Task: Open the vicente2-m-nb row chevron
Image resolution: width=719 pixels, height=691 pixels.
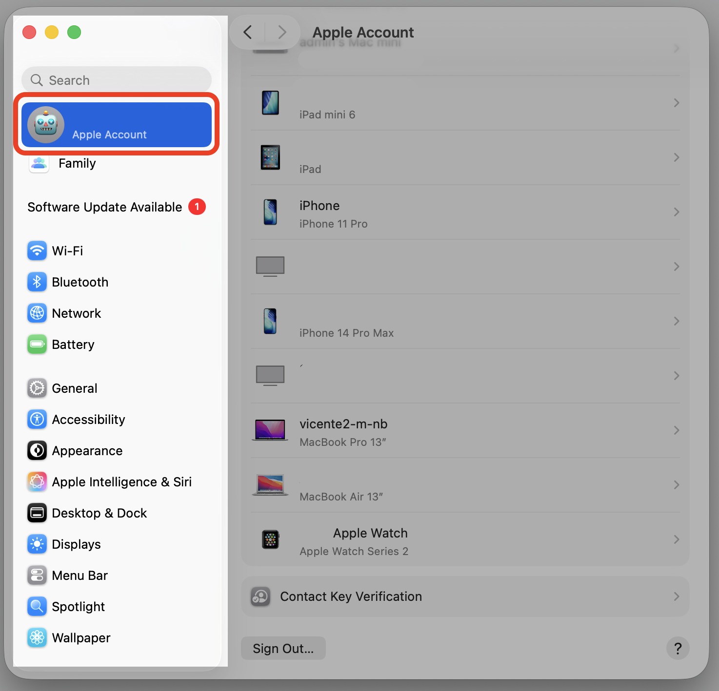Action: (x=677, y=430)
